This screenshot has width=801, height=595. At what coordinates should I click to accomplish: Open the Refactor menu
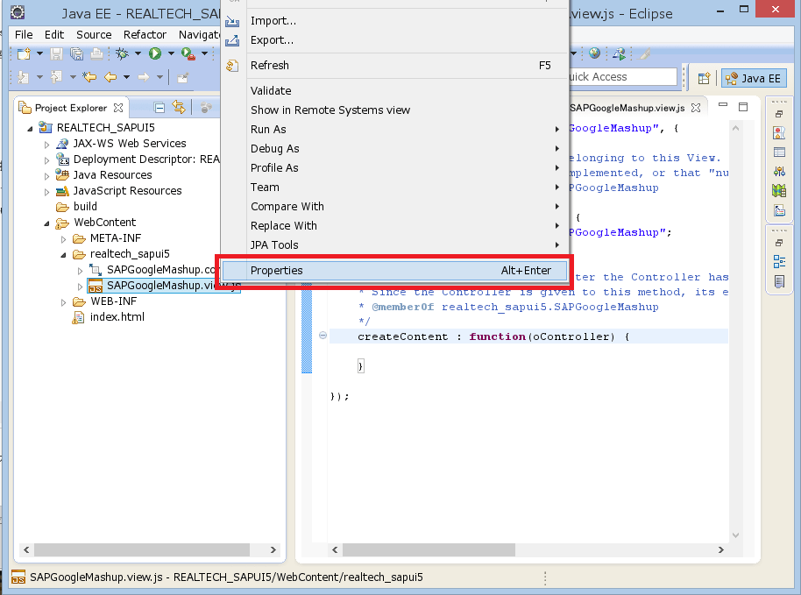coord(145,34)
